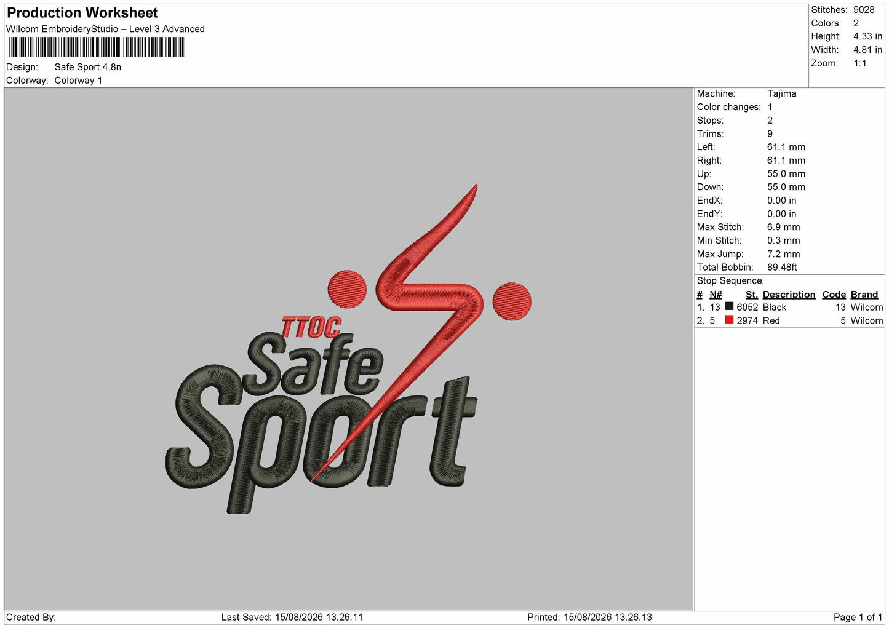Click the Stops value 2
The width and height of the screenshot is (889, 628).
770,121
